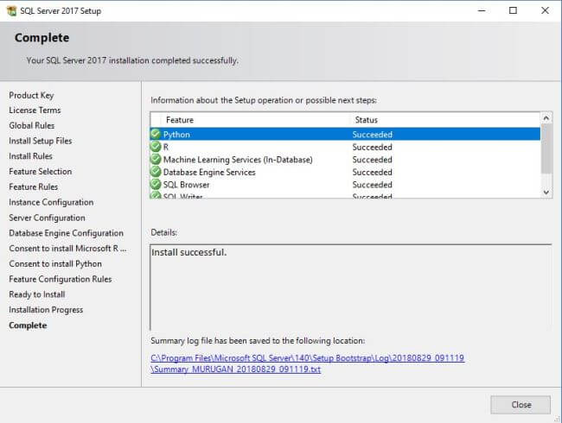Screen dimensions: 562x423
Task: Click the green check icon beside R
Action: pyautogui.click(x=156, y=147)
